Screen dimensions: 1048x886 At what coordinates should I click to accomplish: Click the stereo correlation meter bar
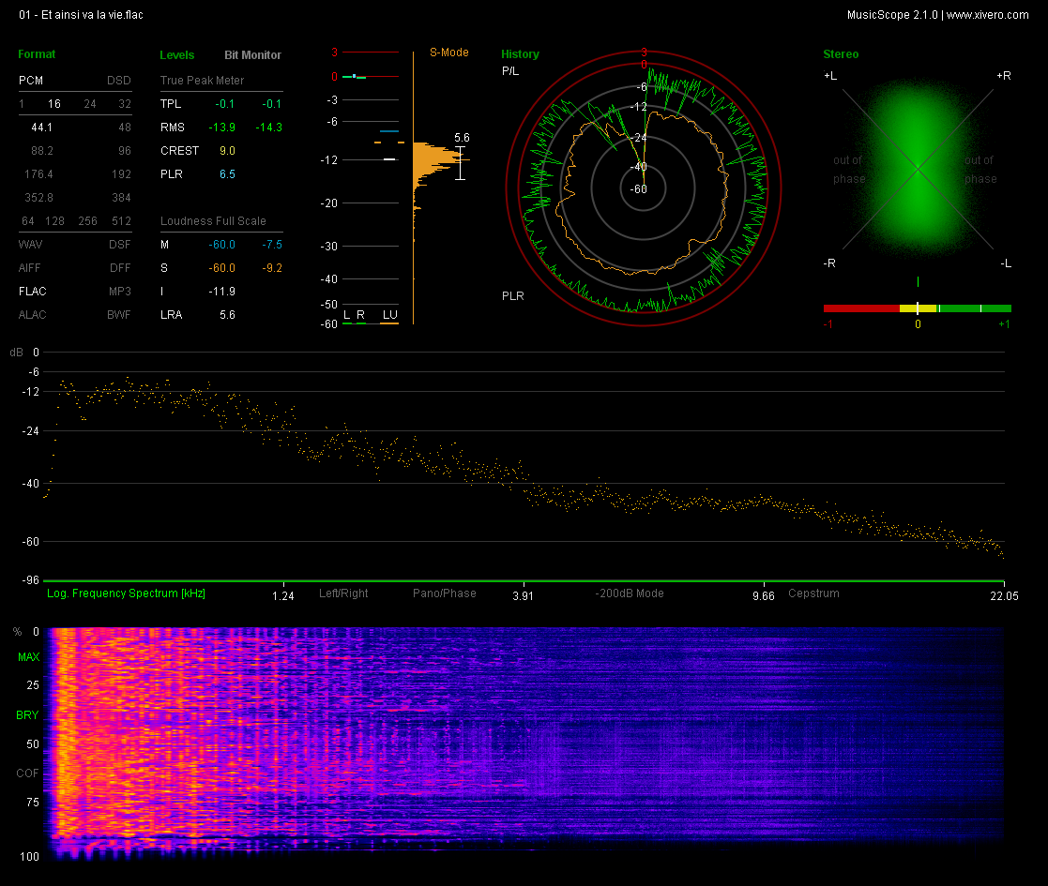[x=917, y=308]
